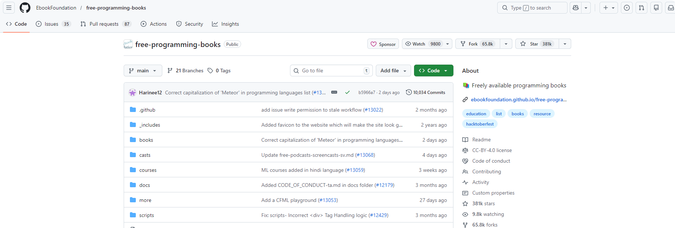Switch to the Pull requests tab
The height and width of the screenshot is (228, 675).
point(104,24)
